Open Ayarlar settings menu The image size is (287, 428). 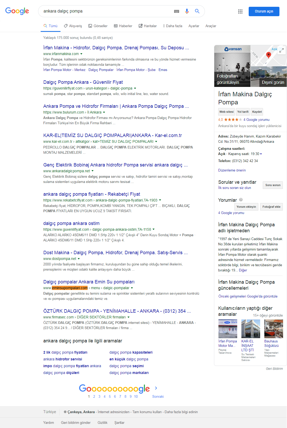click(194, 26)
